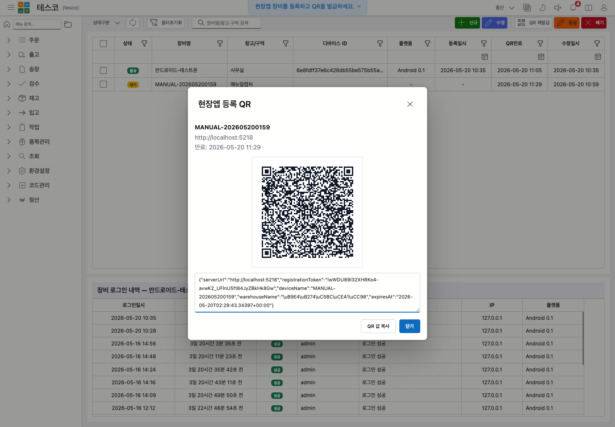Click the QR code image
The image size is (615, 427).
307,212
